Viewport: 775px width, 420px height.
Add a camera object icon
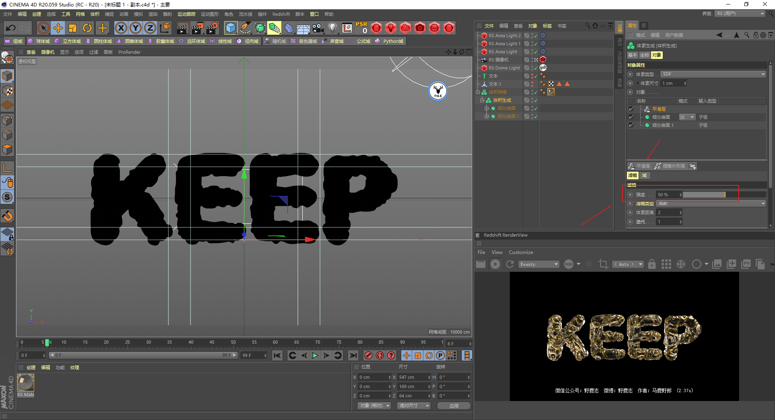pos(318,28)
